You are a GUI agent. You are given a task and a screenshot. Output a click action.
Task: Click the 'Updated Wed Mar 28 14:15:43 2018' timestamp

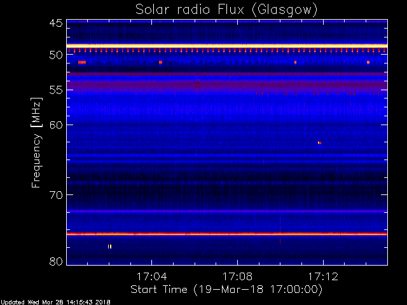[55, 302]
